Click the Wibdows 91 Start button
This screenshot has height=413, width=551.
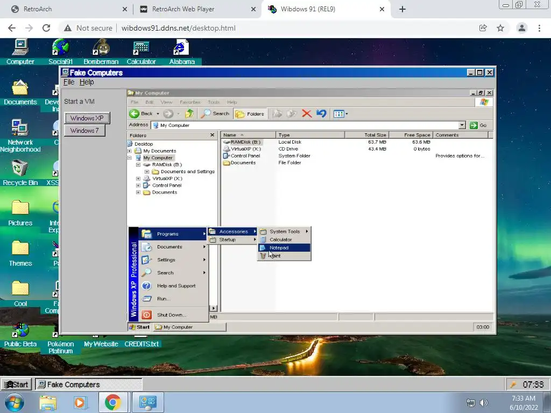click(x=16, y=384)
